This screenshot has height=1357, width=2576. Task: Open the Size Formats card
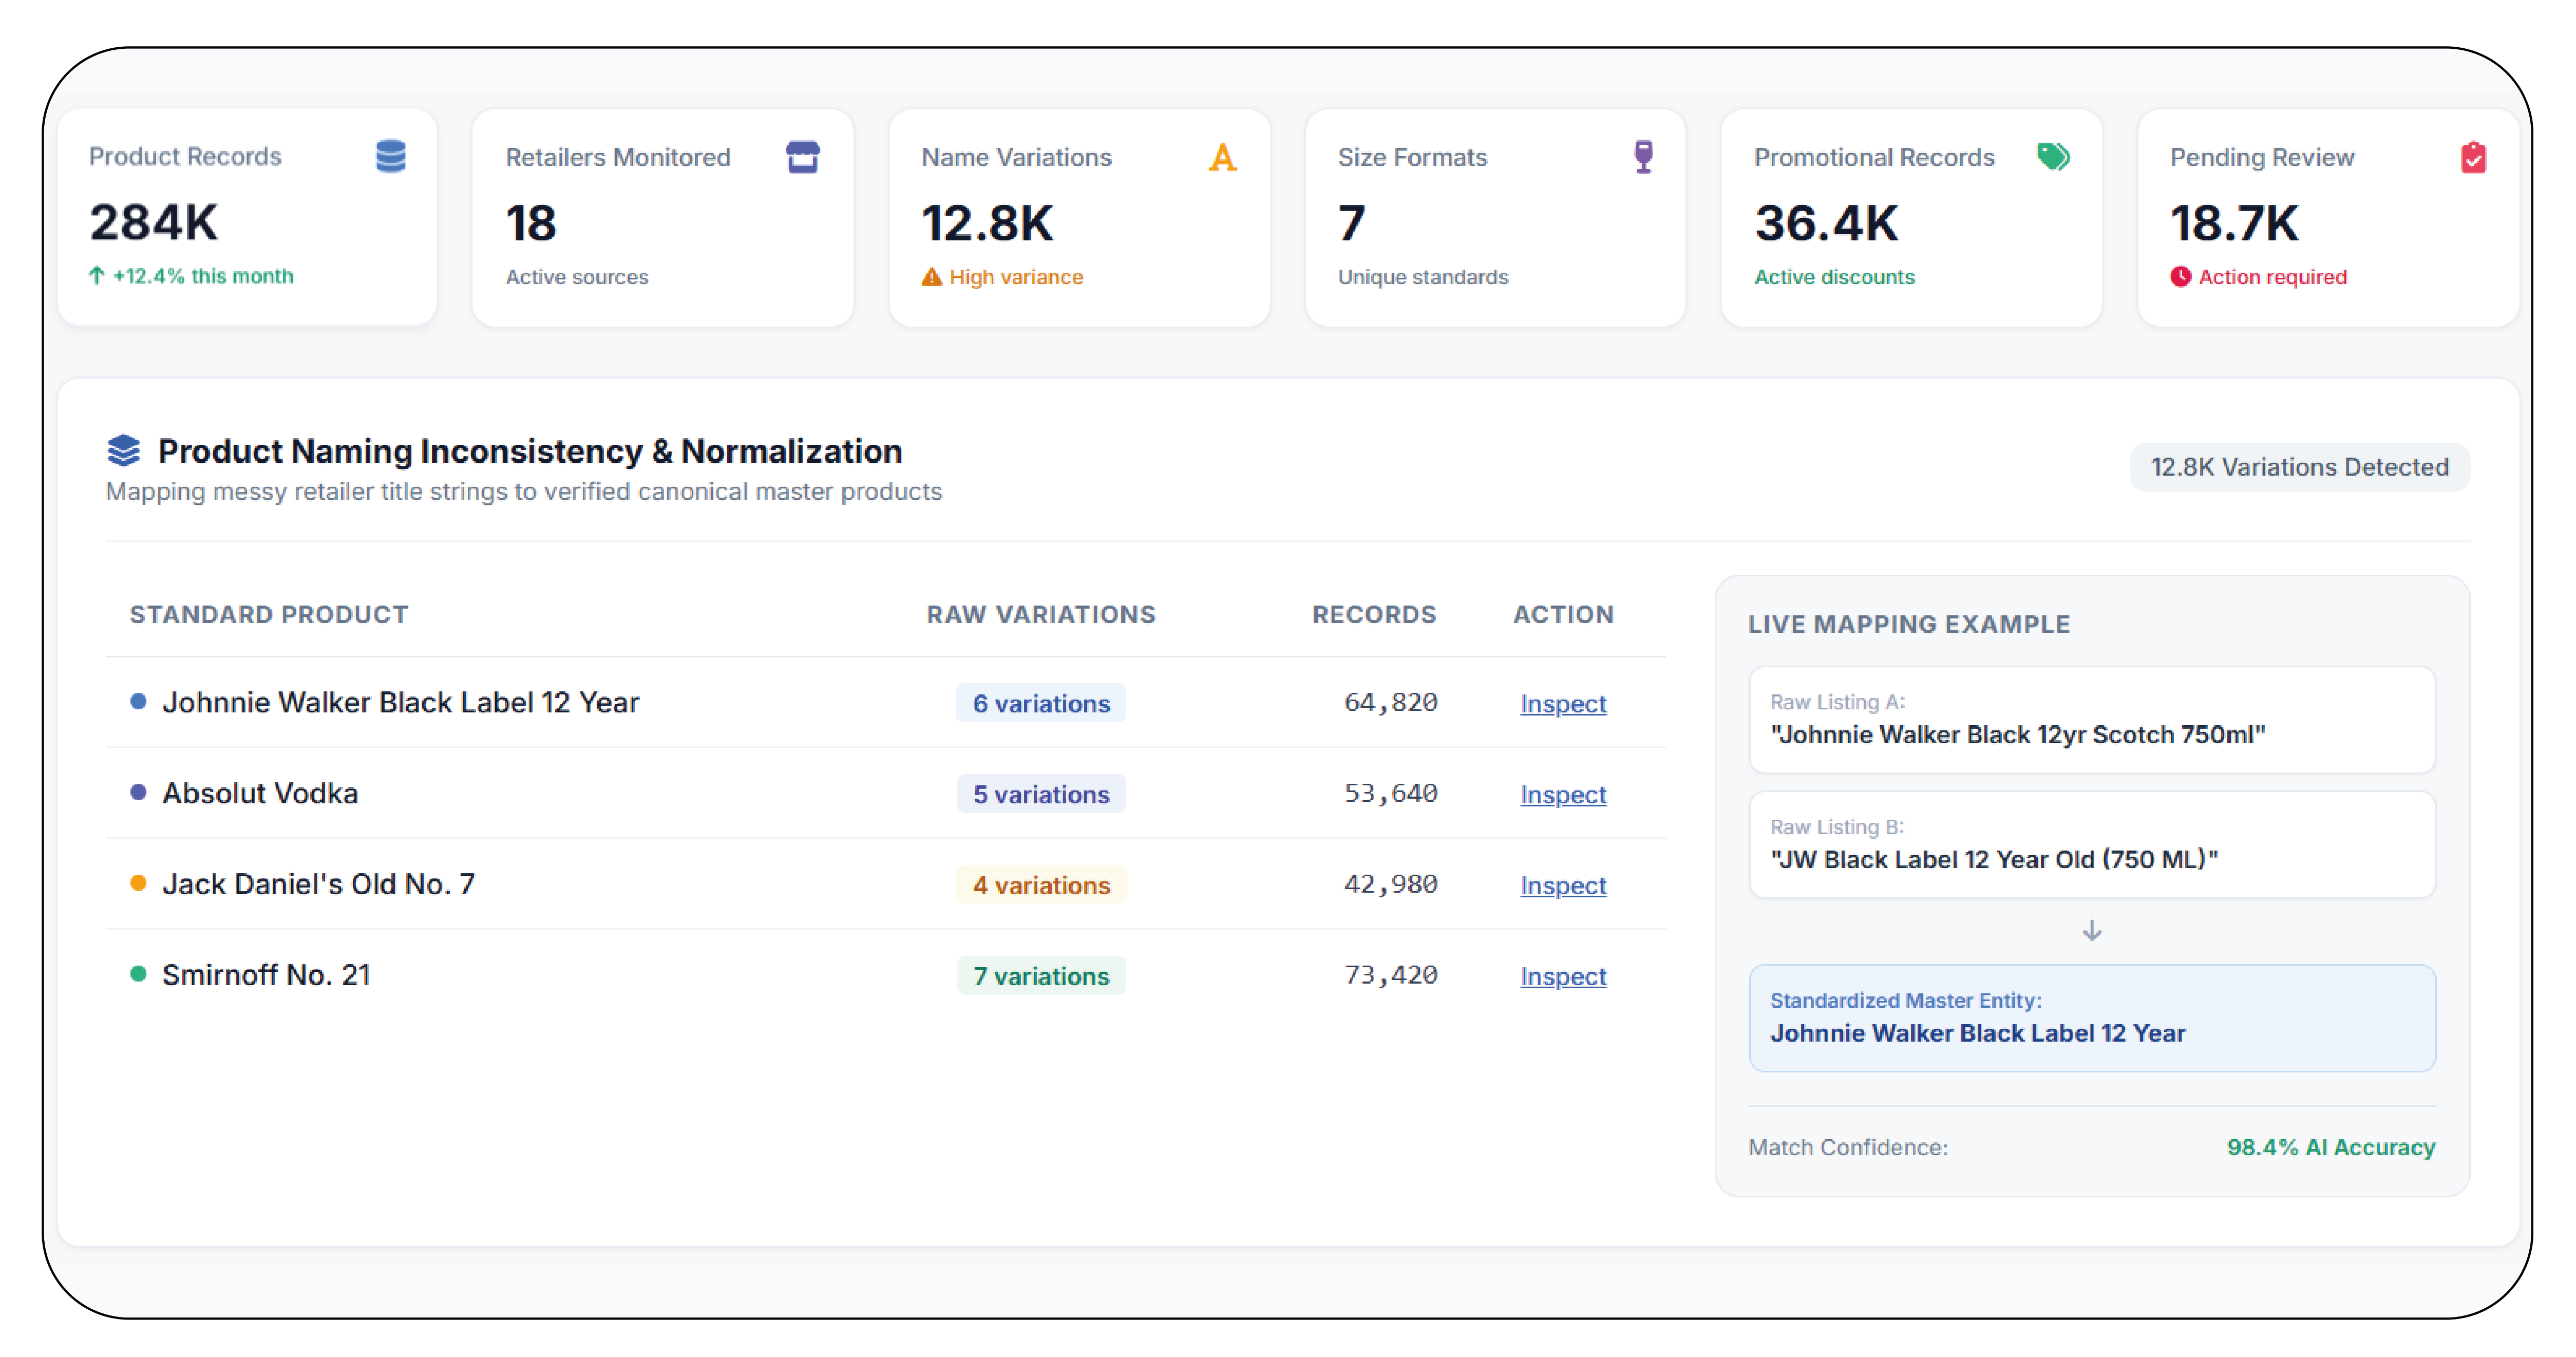[1495, 217]
